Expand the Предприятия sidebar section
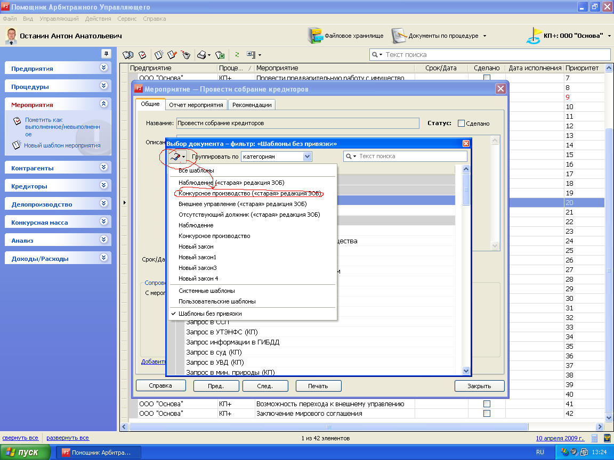614x460 pixels. click(104, 68)
